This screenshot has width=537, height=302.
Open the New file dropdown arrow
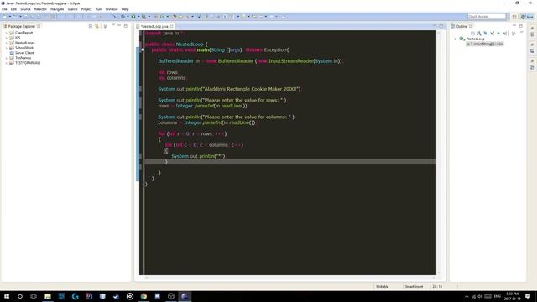9,17
